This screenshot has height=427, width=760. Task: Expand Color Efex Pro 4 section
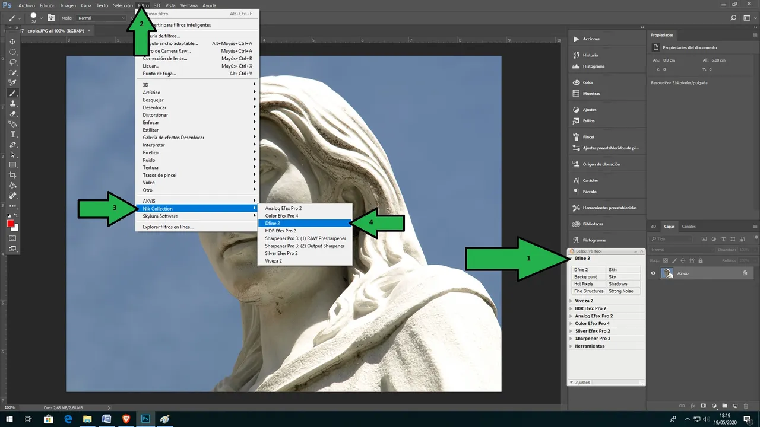[571, 324]
